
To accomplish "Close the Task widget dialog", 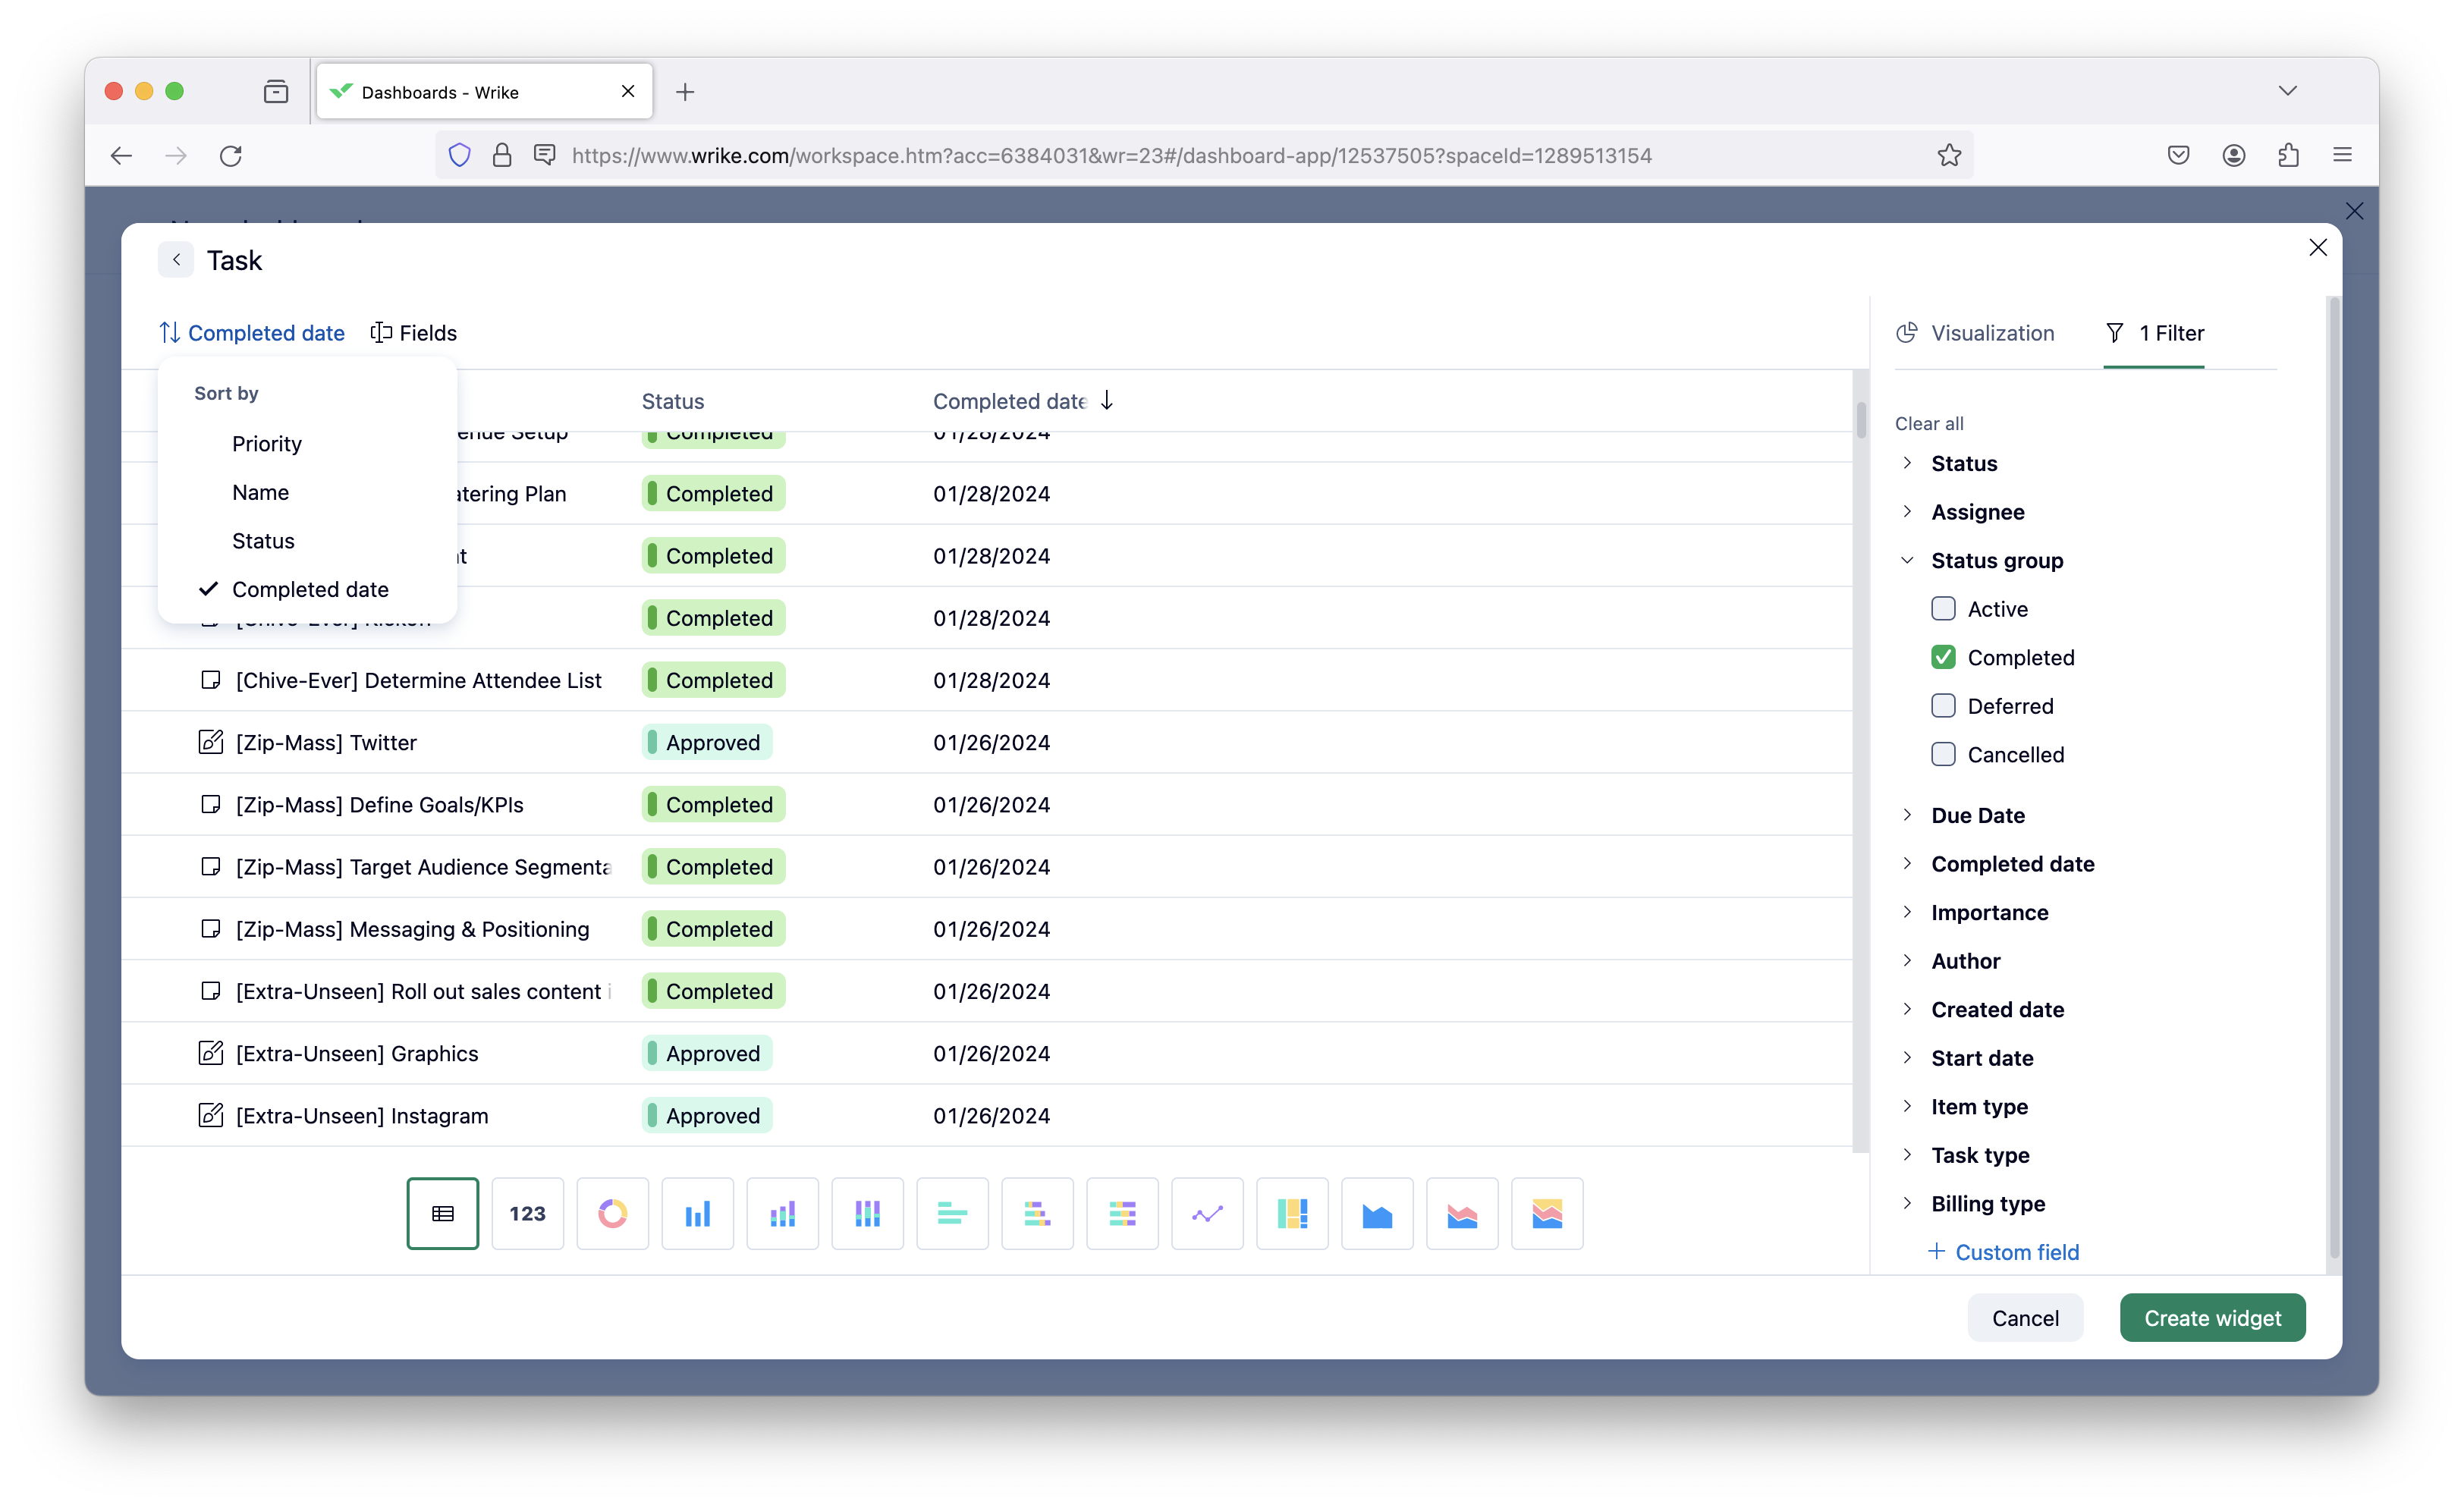I will point(2318,247).
